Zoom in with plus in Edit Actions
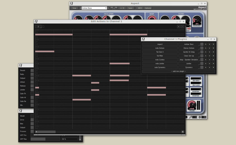This screenshot has width=236, height=145. (x=178, y=26)
